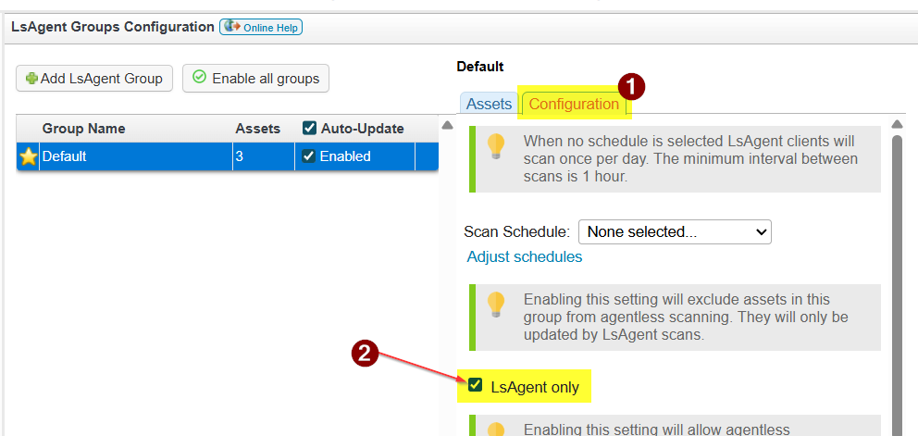Open the Configuration tab
Viewport: 918px width, 436px height.
pos(574,104)
